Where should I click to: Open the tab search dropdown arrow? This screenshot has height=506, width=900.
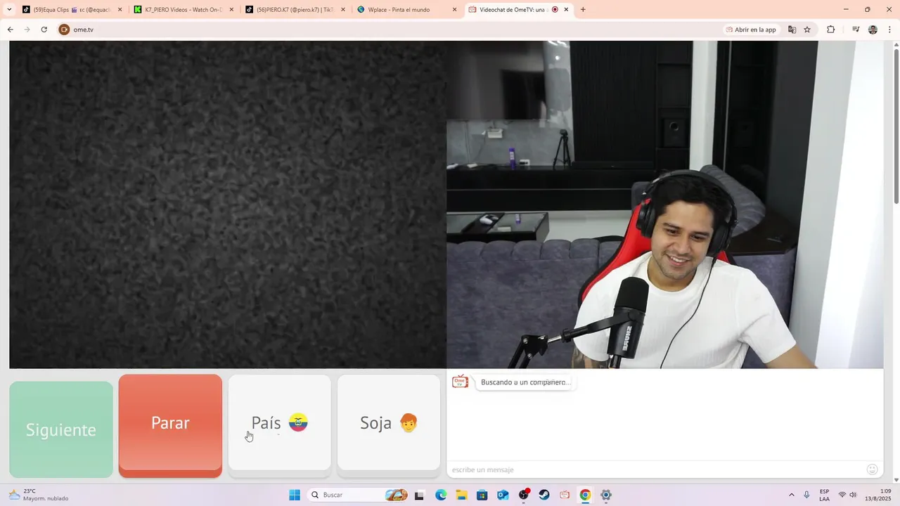coord(9,10)
